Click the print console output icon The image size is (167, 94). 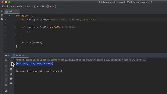pyautogui.click(x=11, y=79)
